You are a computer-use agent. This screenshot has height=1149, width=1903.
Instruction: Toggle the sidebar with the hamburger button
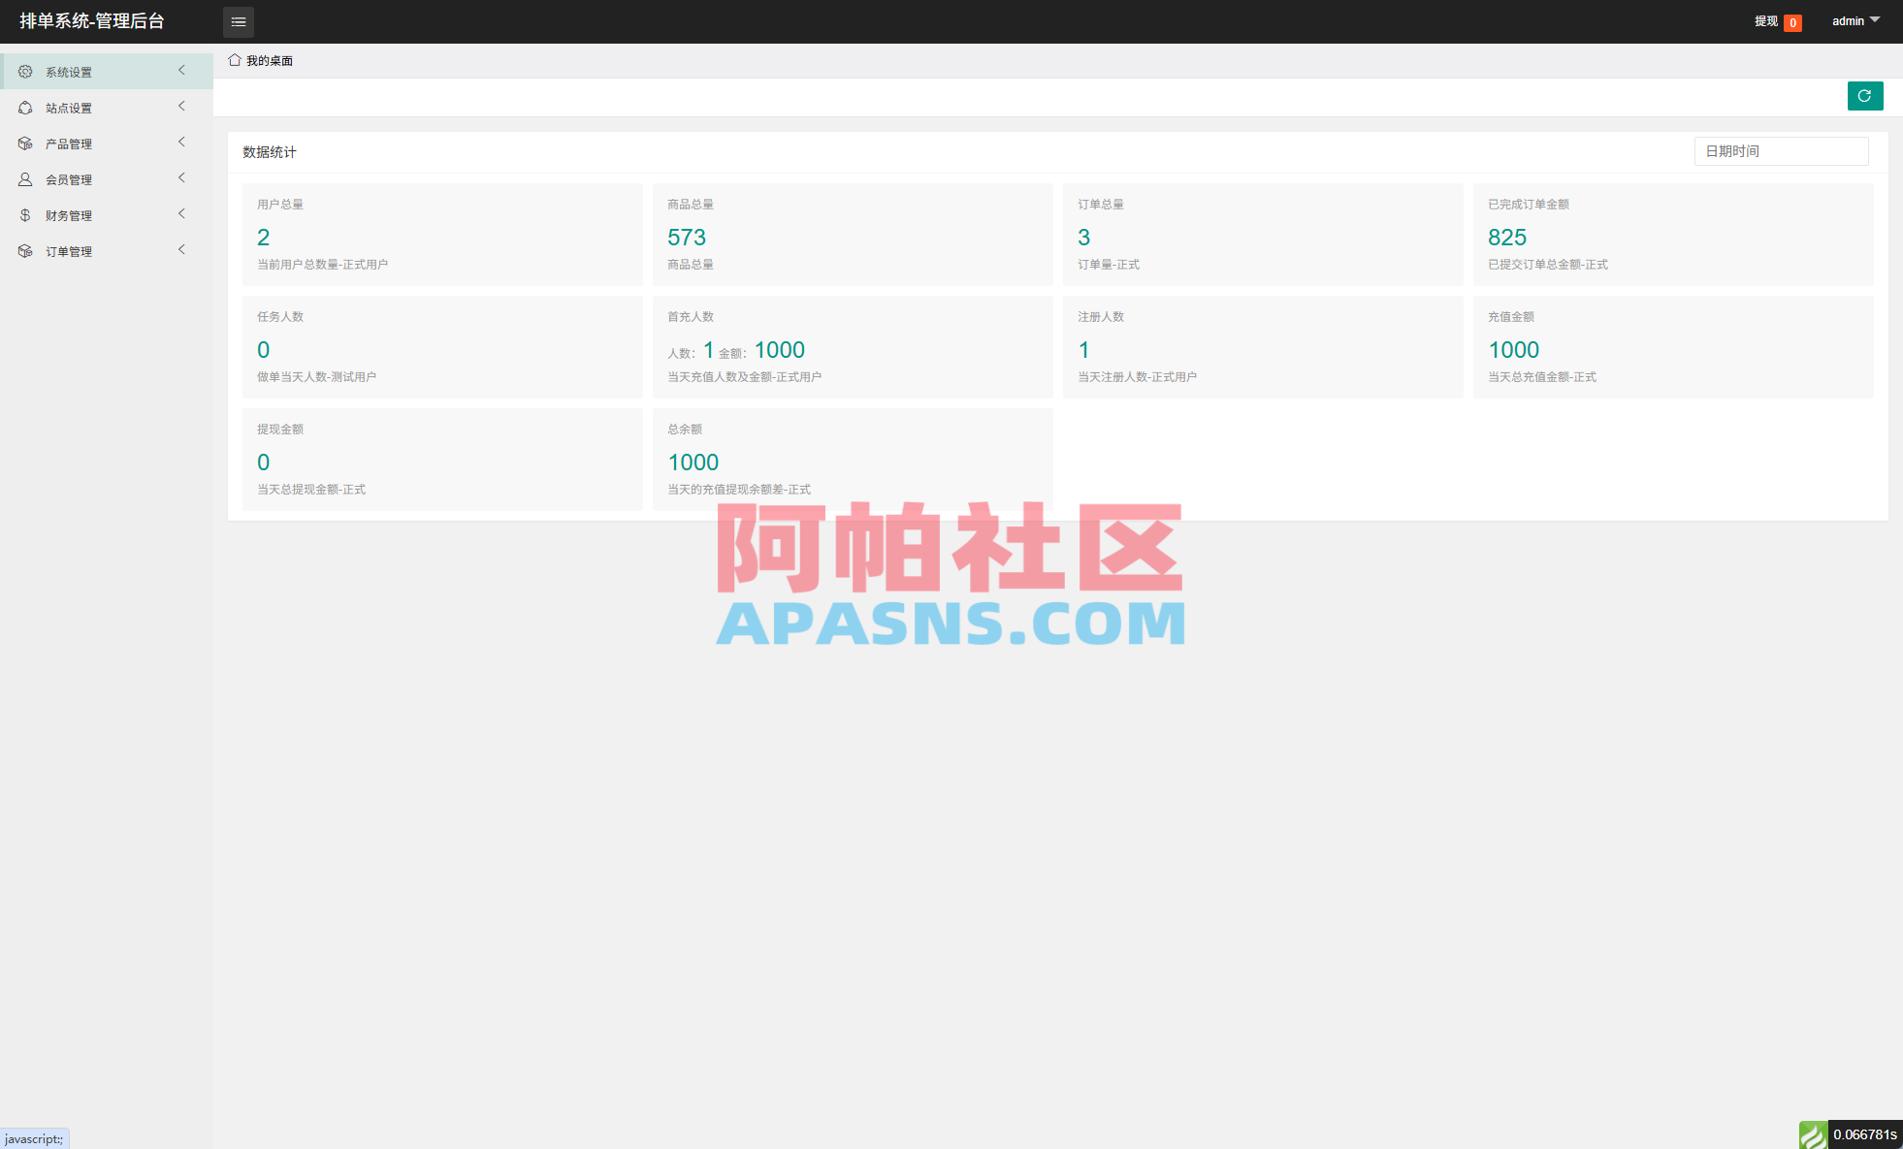(x=238, y=21)
